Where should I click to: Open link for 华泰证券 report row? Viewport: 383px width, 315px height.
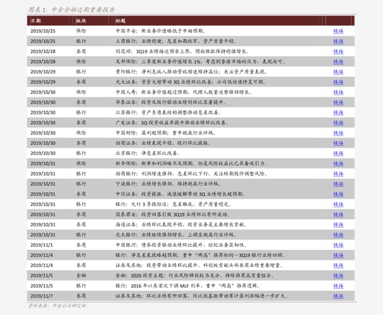(339, 102)
